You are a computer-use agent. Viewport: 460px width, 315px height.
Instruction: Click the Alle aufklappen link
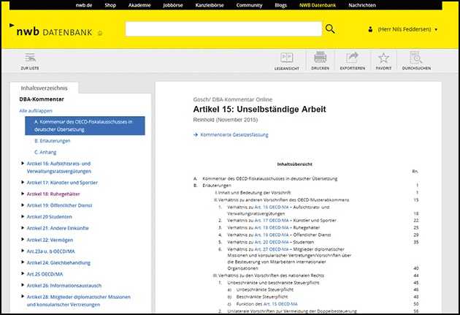tap(36, 110)
